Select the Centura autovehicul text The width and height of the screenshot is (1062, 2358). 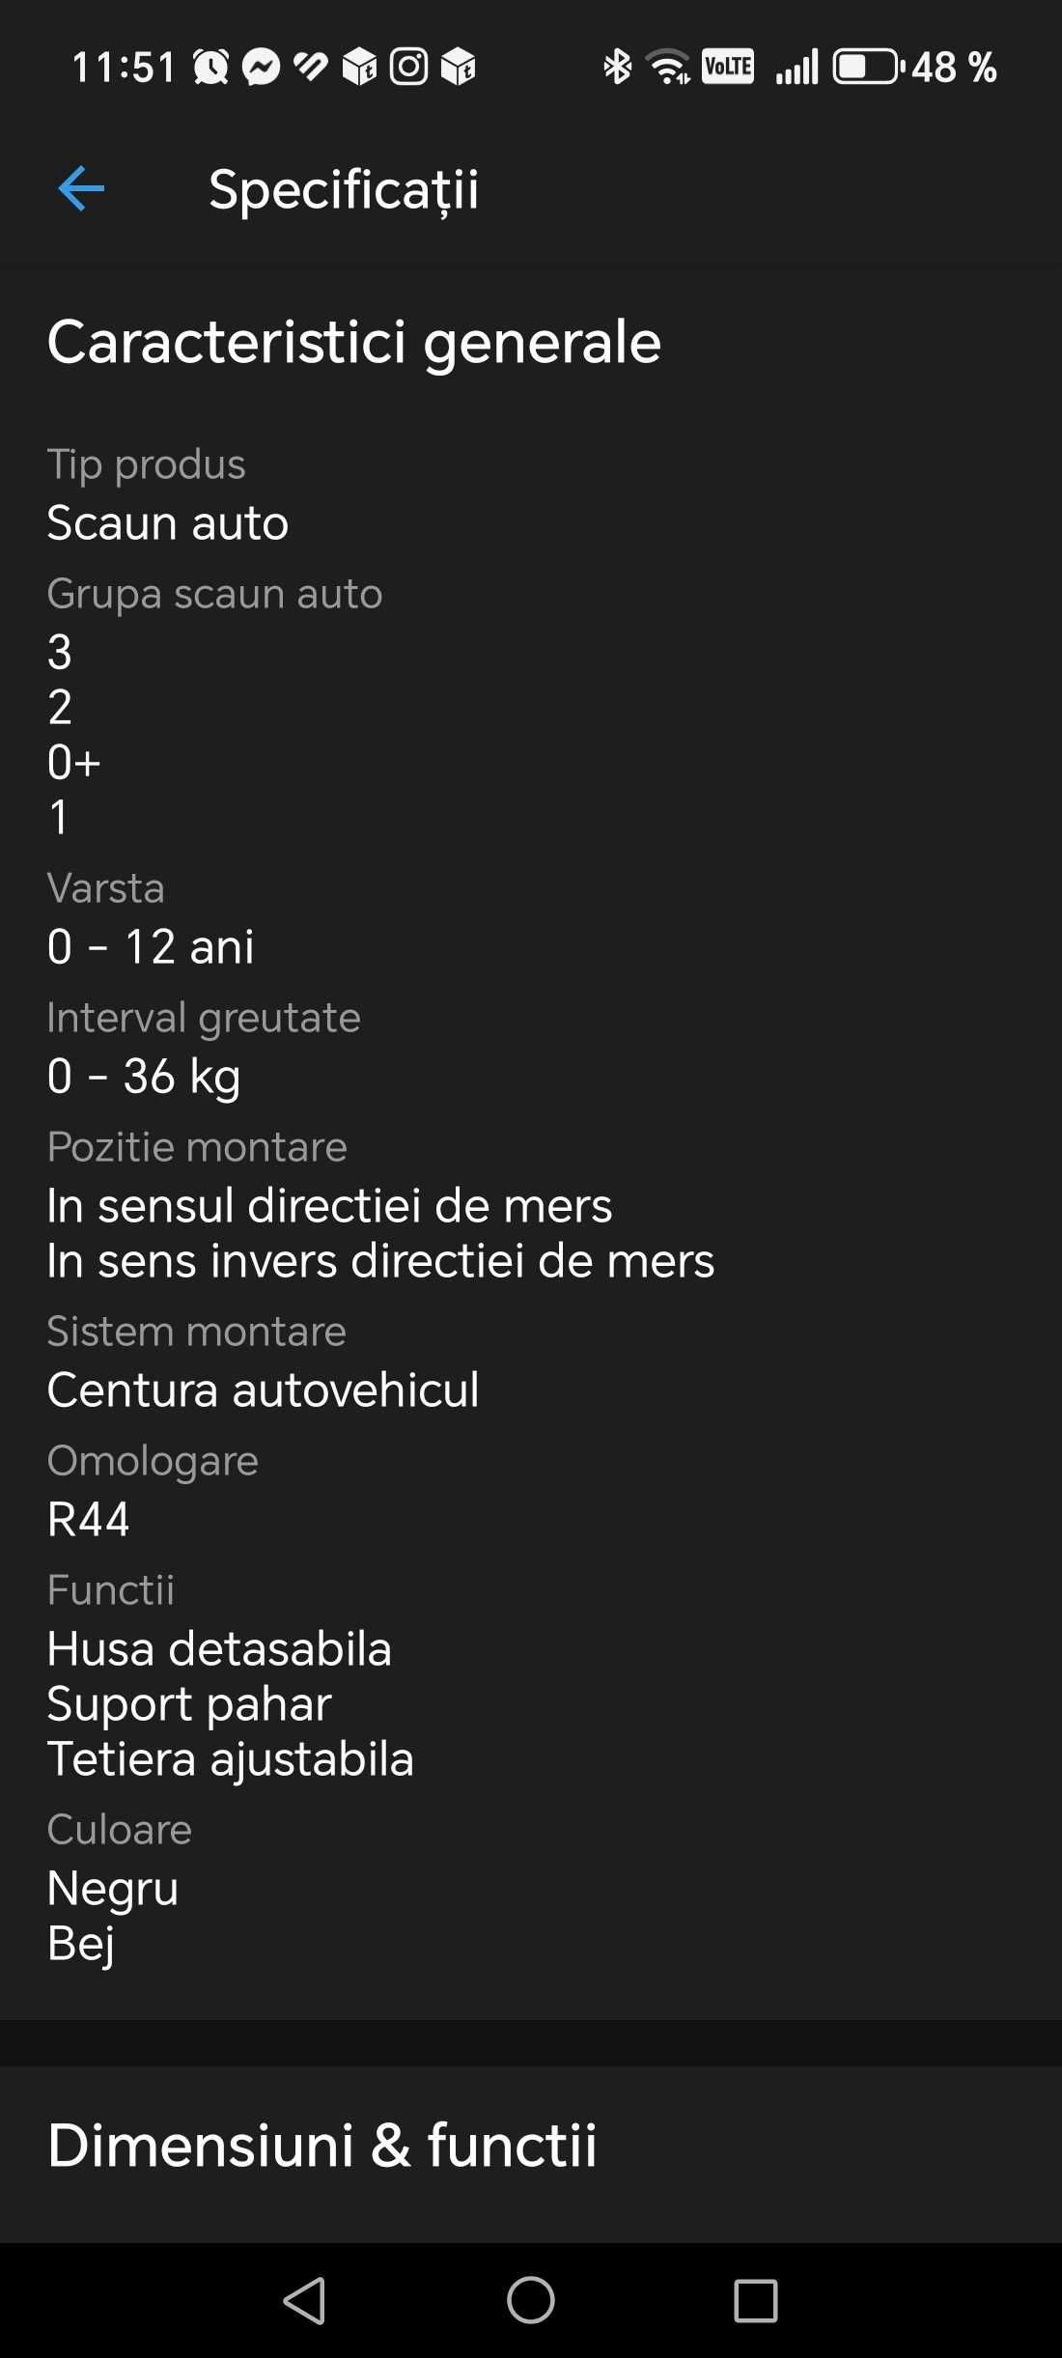pos(263,1390)
